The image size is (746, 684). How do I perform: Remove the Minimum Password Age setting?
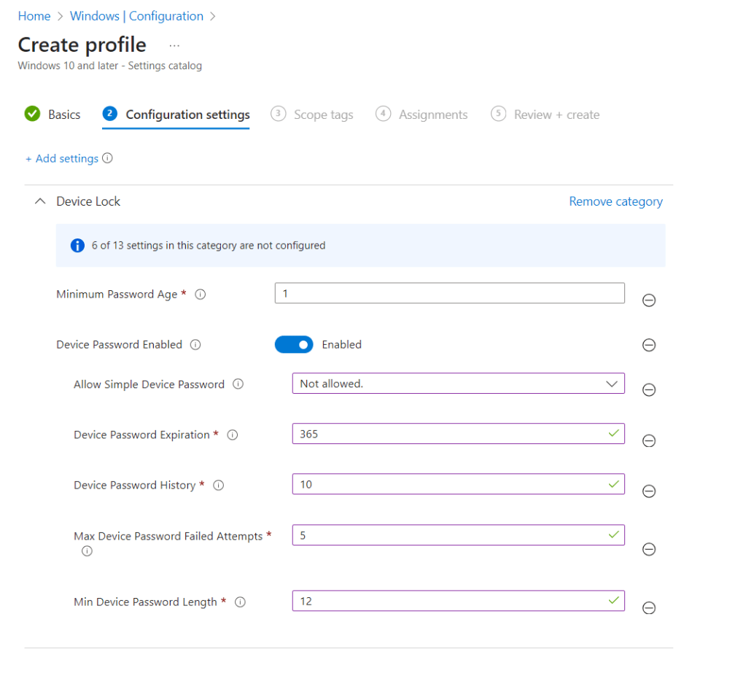pyautogui.click(x=648, y=300)
